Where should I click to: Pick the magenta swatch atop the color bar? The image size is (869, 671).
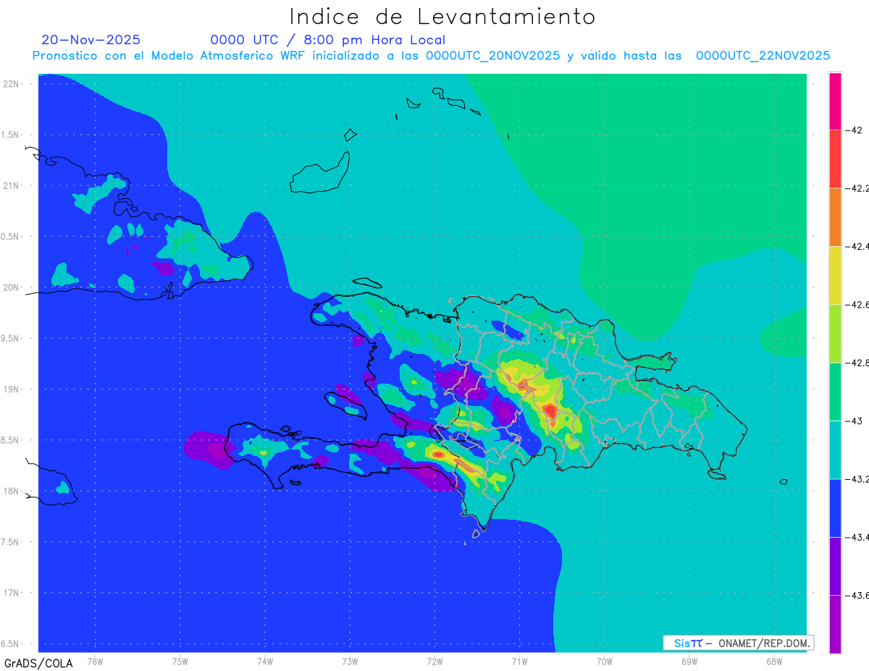point(835,101)
